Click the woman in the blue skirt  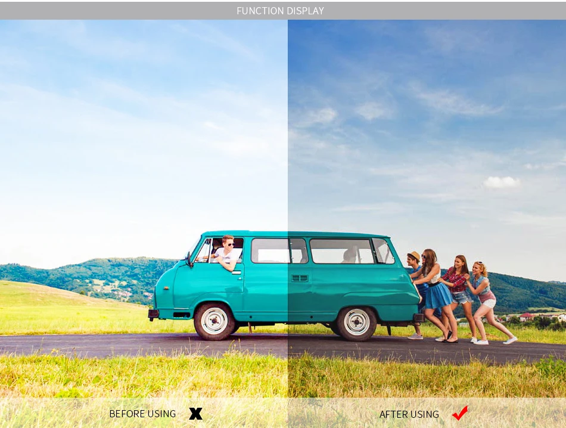(x=435, y=294)
